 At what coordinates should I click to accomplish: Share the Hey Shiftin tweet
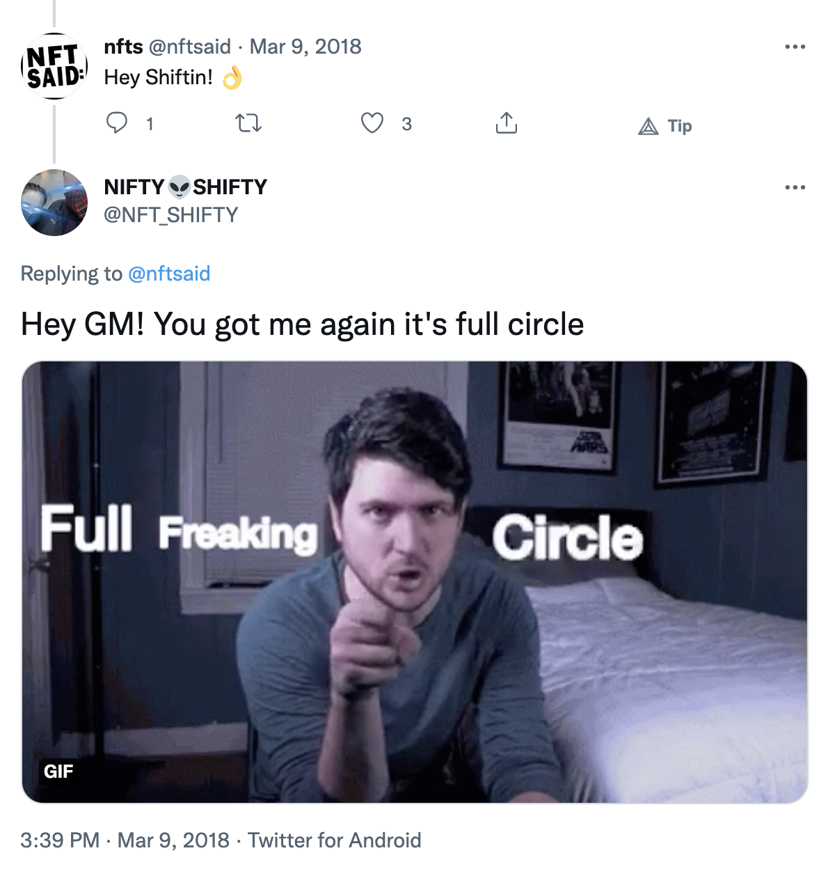(x=507, y=124)
